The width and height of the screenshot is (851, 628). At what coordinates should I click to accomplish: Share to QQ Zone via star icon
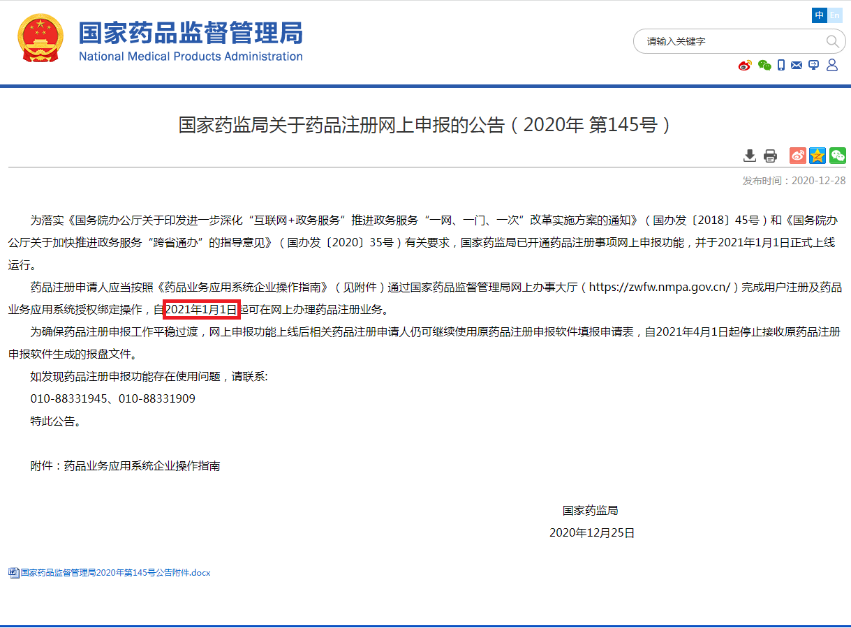click(x=817, y=156)
